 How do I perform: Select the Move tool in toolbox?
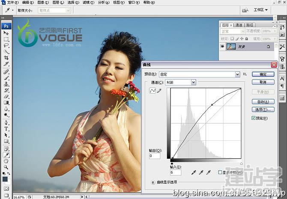[x=6, y=33]
